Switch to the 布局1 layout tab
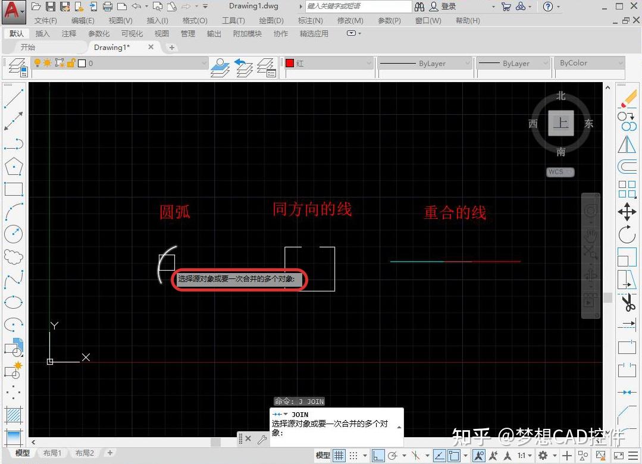 [x=52, y=453]
